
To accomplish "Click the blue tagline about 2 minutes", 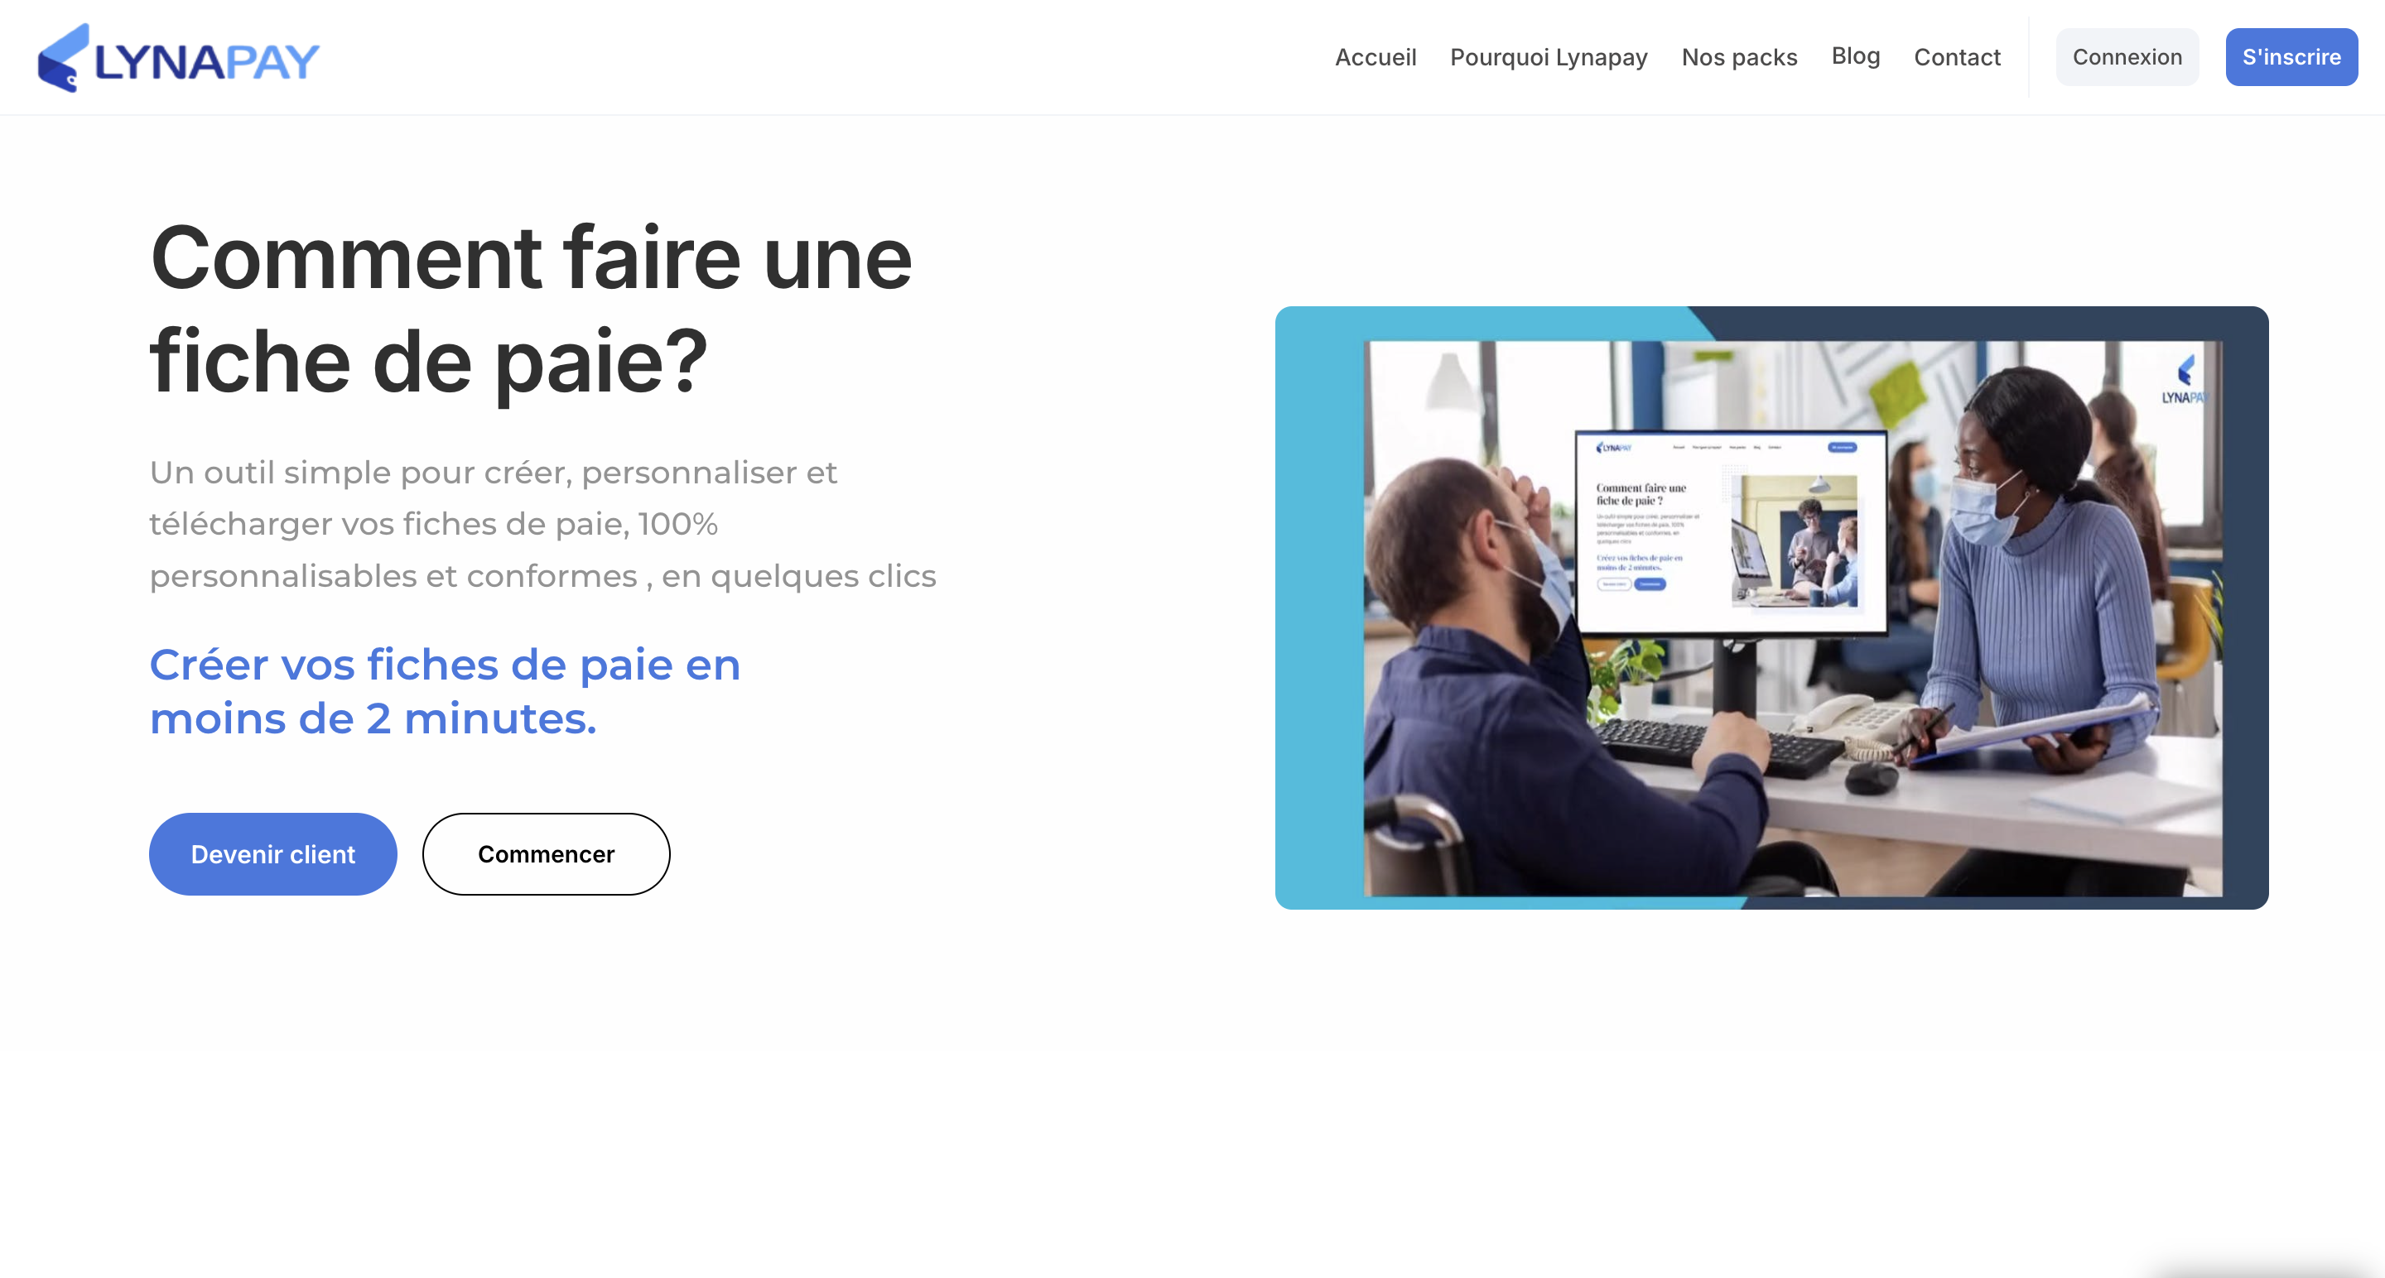I will [445, 691].
